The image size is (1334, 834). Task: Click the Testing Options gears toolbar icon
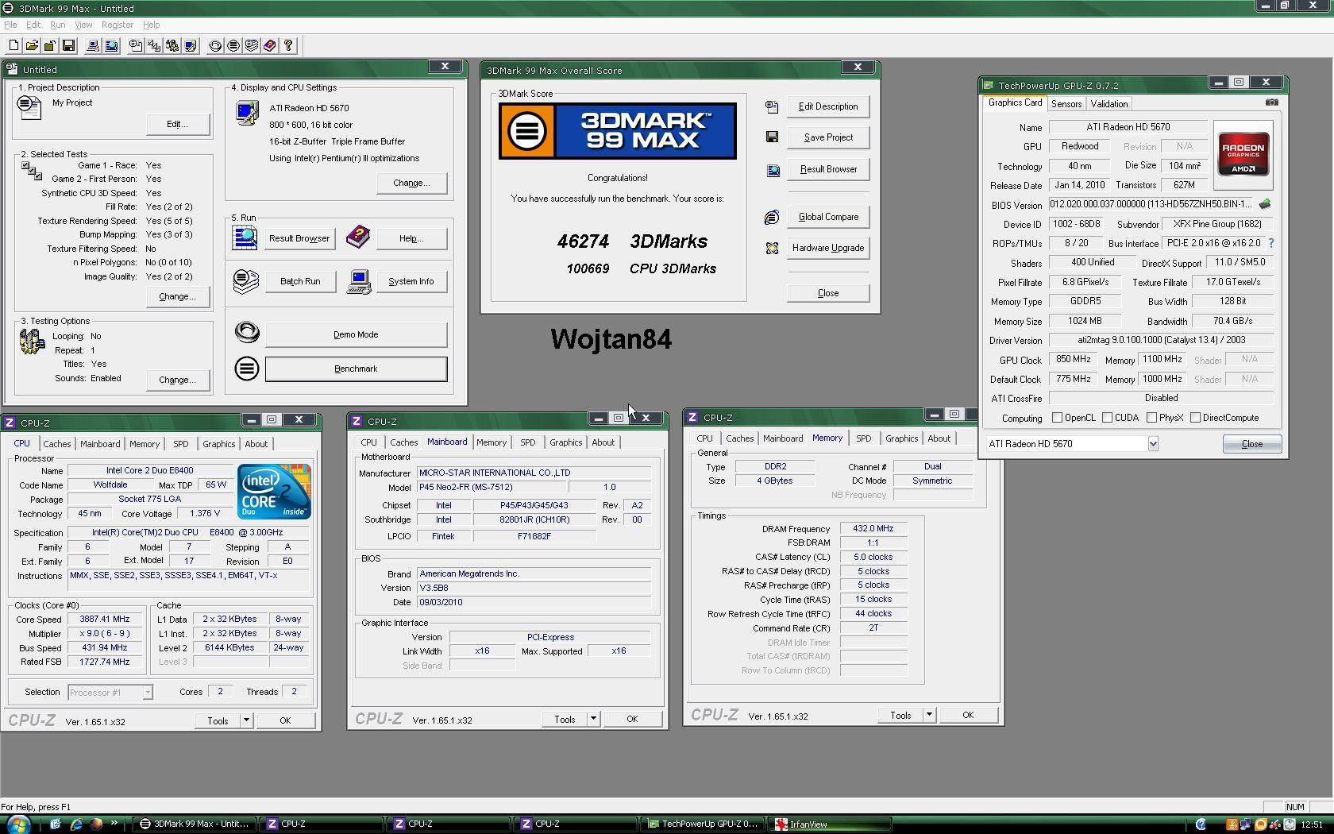click(x=172, y=46)
